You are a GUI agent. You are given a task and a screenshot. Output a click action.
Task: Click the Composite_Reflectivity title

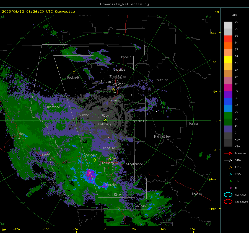pyautogui.click(x=124, y=4)
